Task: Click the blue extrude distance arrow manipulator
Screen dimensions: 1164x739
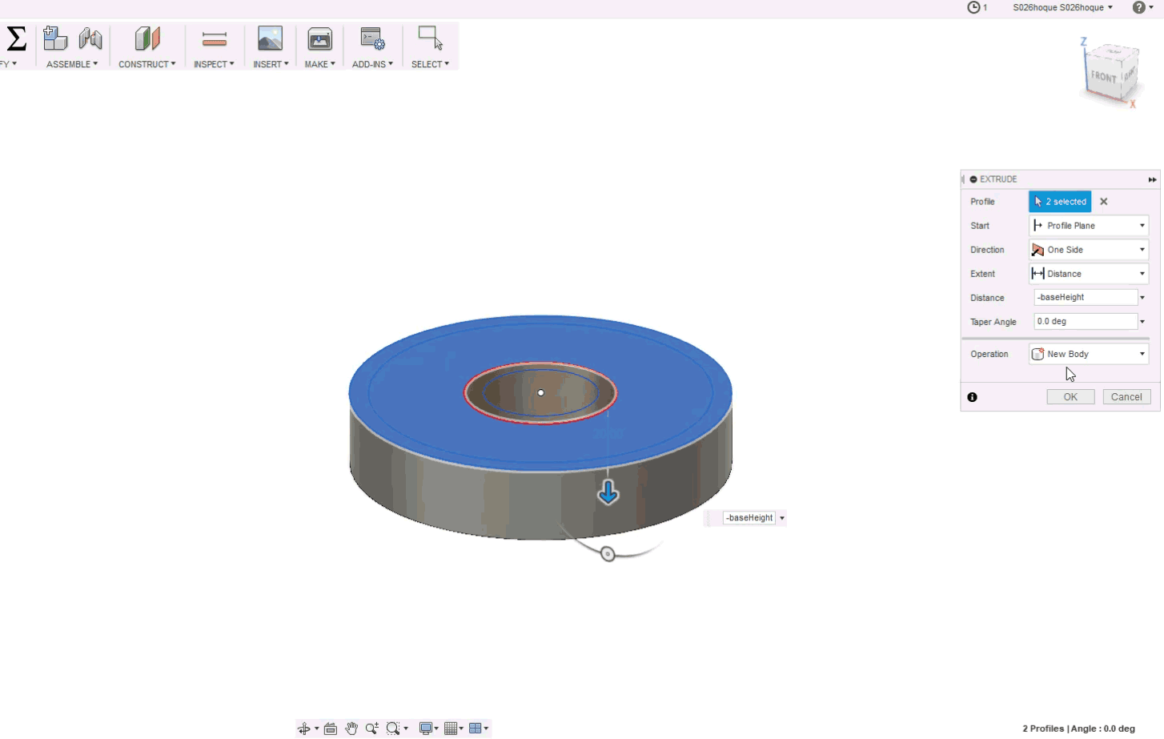Action: (x=608, y=492)
